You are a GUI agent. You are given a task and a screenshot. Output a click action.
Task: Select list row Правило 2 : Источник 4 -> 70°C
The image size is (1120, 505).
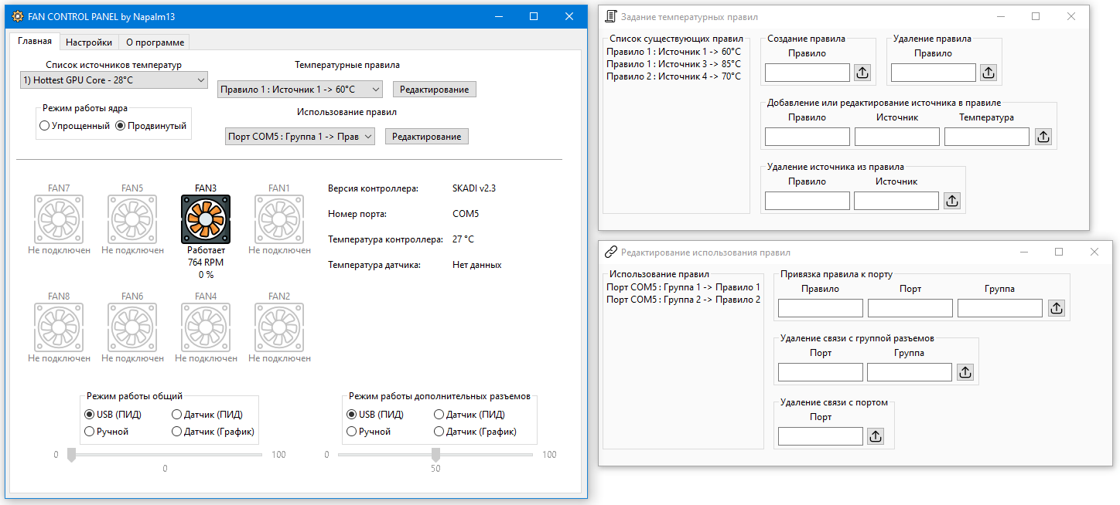(x=674, y=76)
